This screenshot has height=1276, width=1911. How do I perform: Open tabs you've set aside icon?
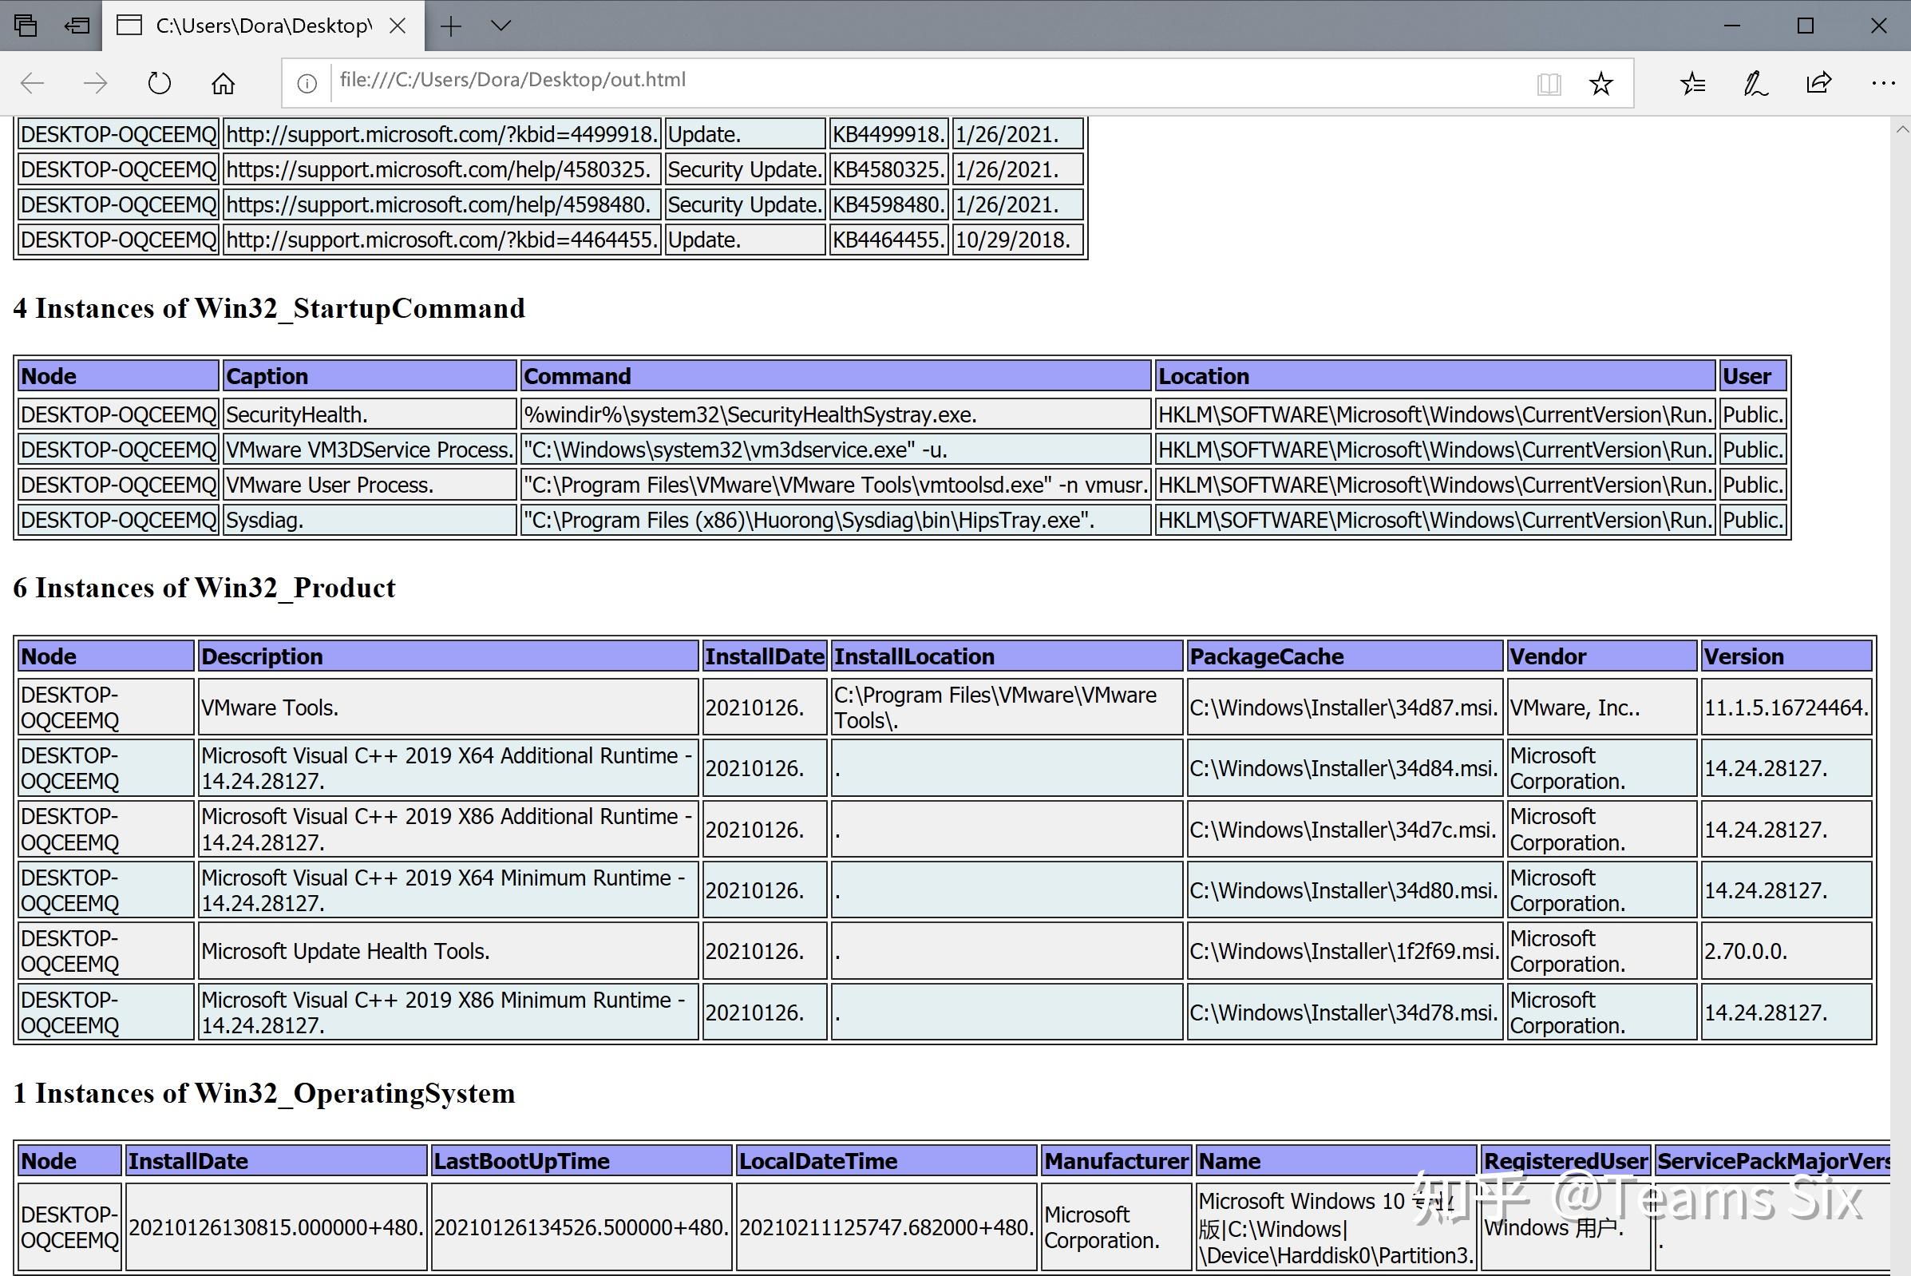click(x=26, y=26)
